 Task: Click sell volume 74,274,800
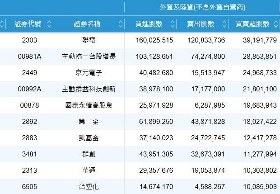208,57
